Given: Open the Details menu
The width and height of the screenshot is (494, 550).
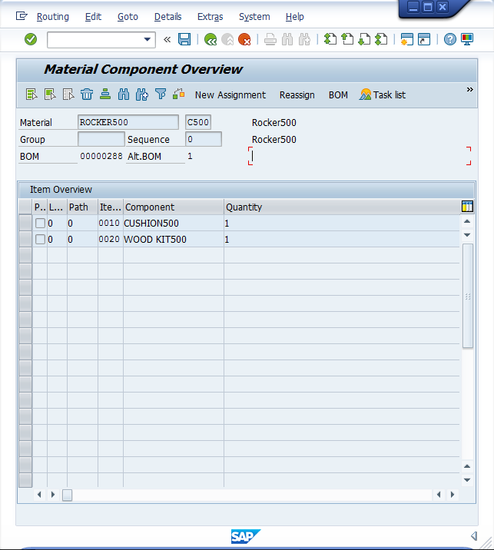Looking at the screenshot, I should (168, 16).
